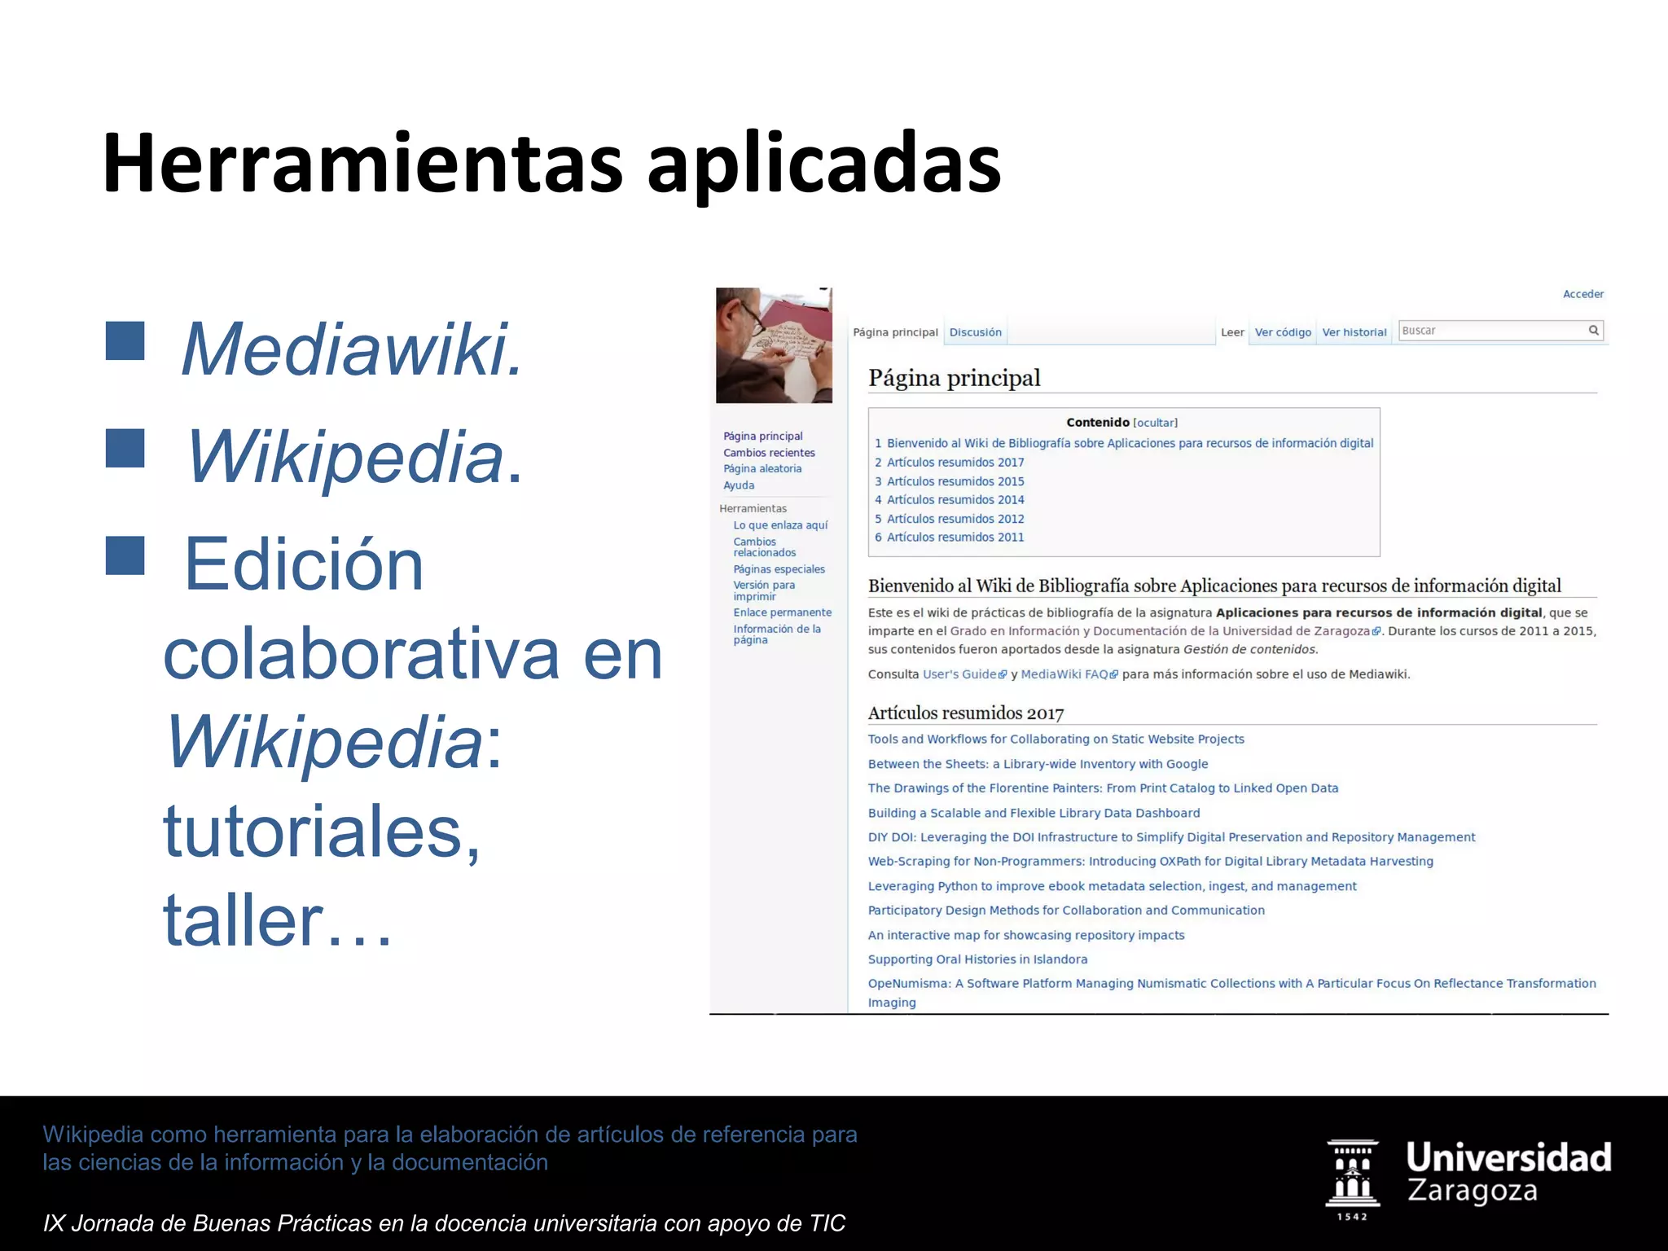Open article Leveraging Python to improve ebook metadata
This screenshot has height=1251, width=1668.
tap(1112, 886)
